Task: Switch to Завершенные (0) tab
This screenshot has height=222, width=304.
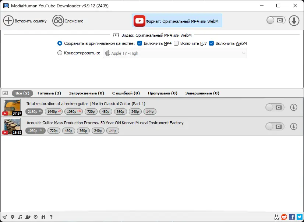Action: [202, 93]
